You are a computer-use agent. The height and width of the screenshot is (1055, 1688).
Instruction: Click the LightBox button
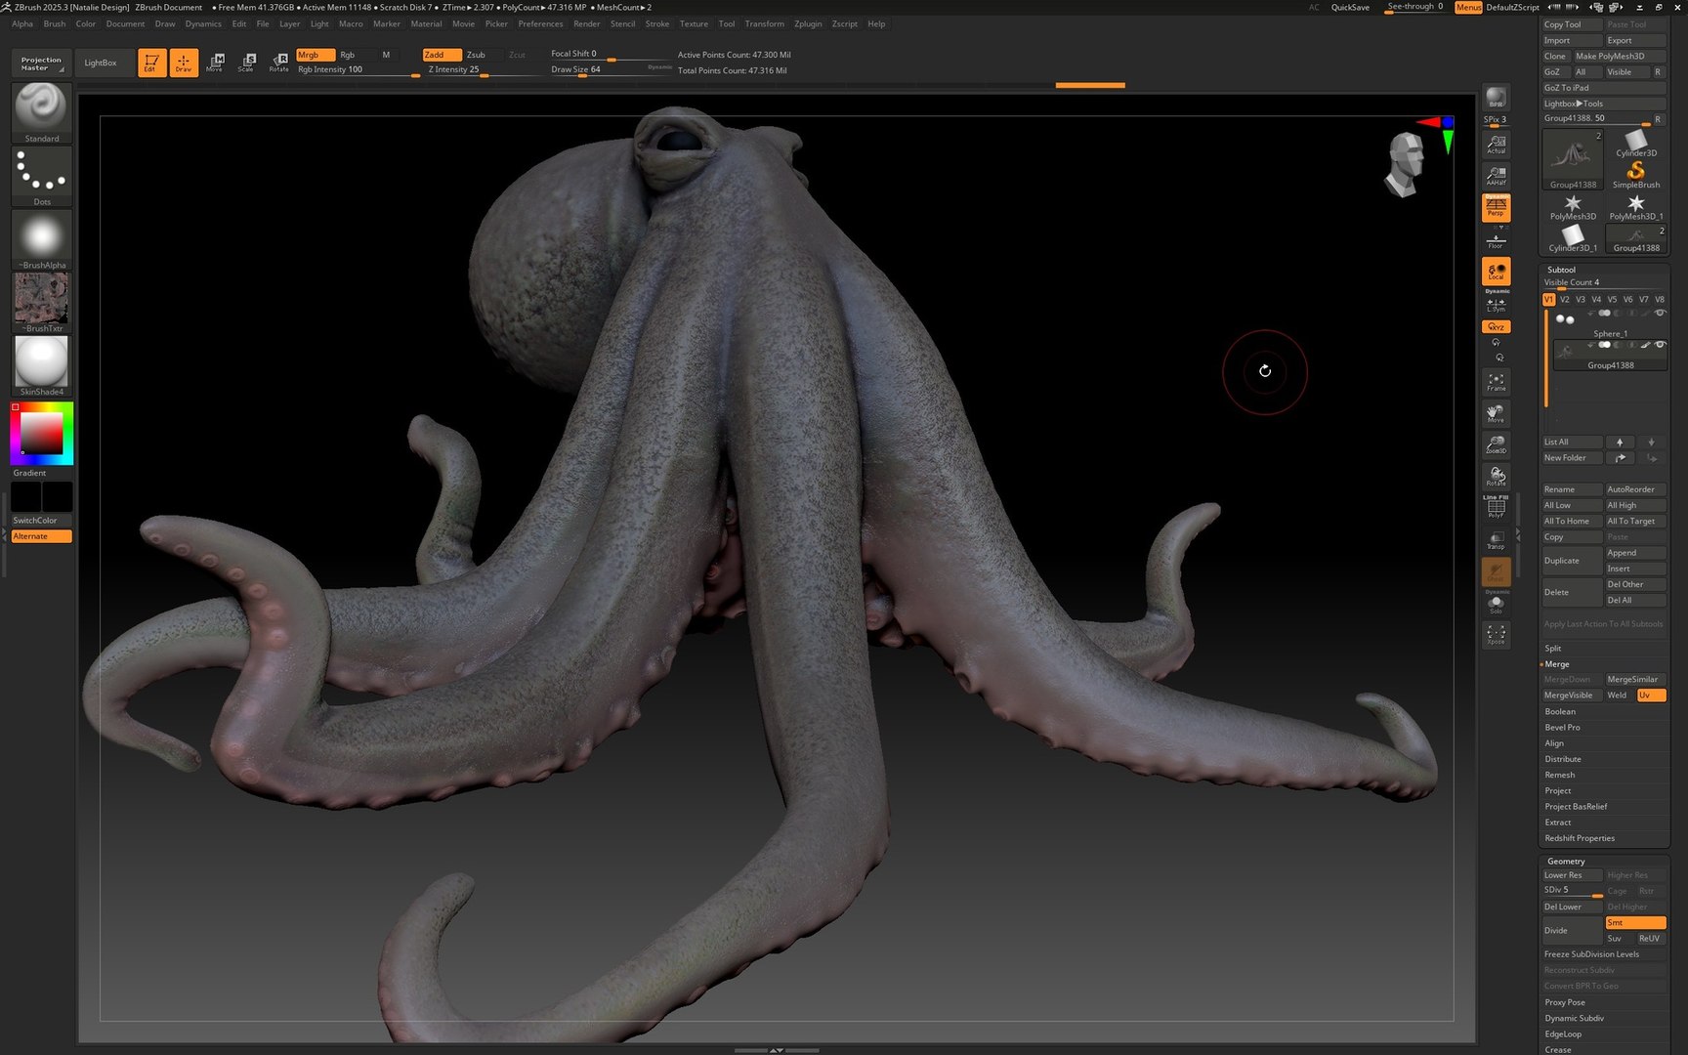point(101,63)
